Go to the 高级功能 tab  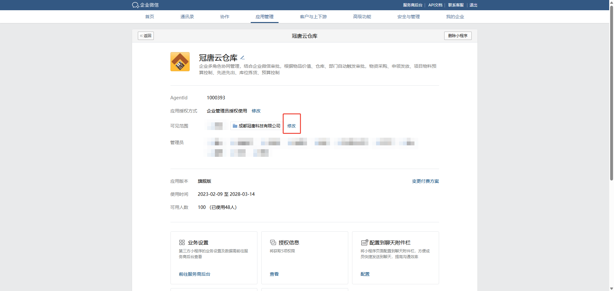362,17
